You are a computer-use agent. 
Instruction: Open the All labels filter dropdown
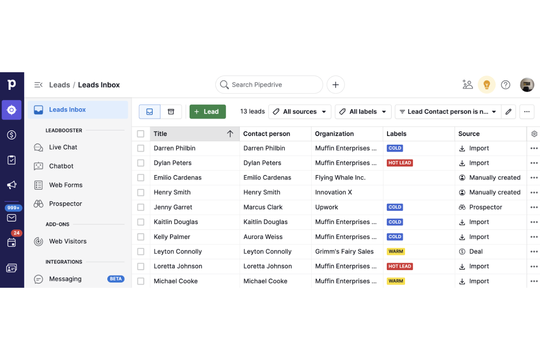363,112
